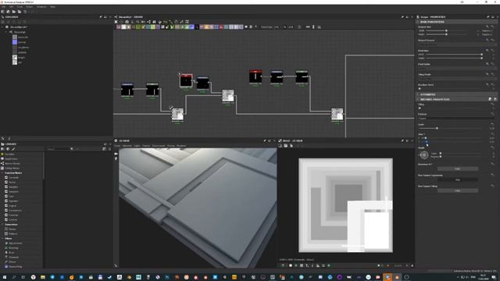Toggle the Rotation 45 False button
Image resolution: width=500 pixels, height=281 pixels.
click(458, 169)
